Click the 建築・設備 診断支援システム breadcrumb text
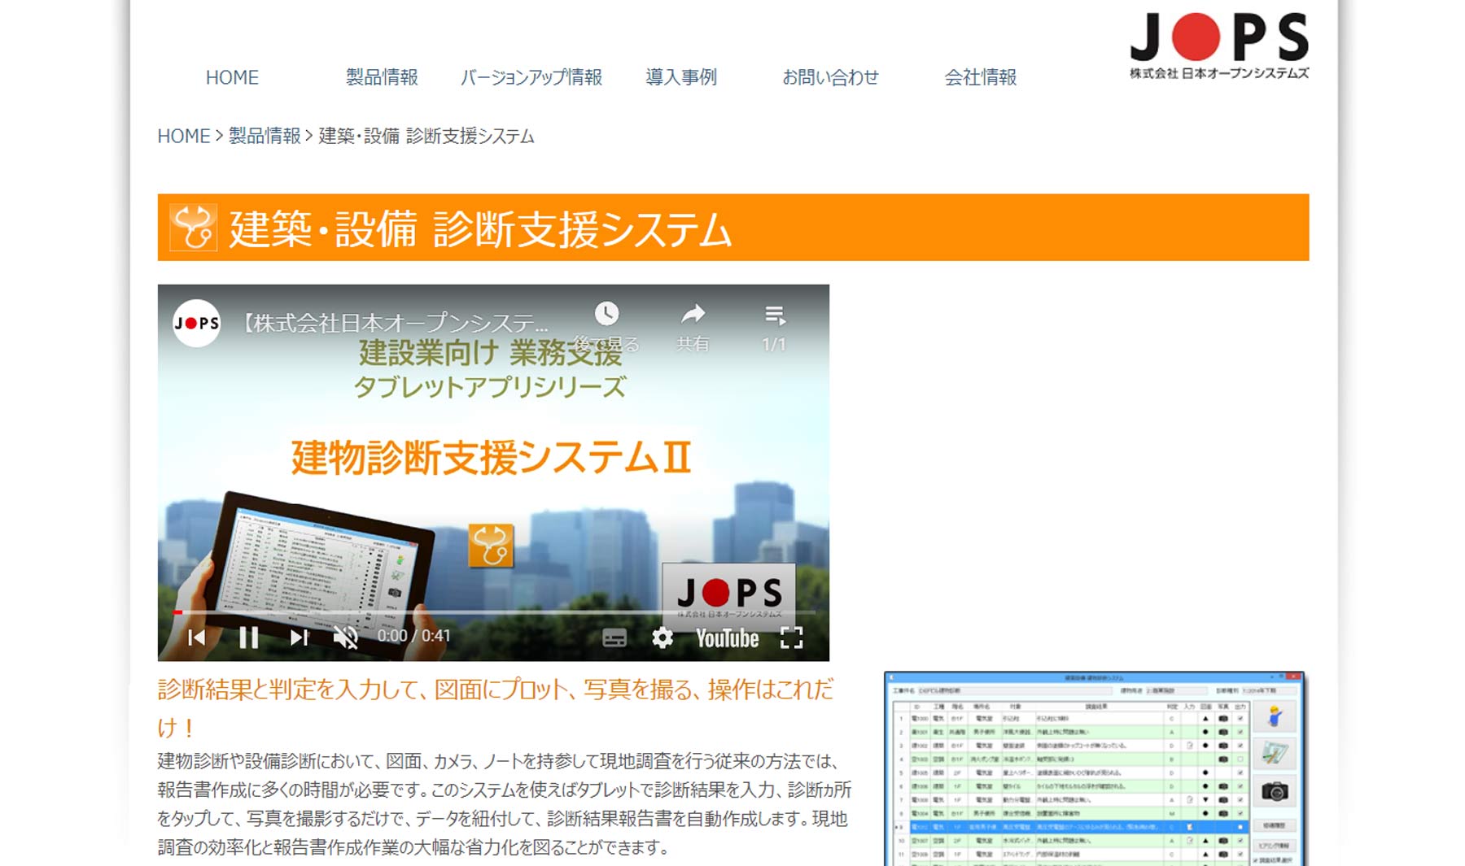1465x866 pixels. tap(426, 136)
